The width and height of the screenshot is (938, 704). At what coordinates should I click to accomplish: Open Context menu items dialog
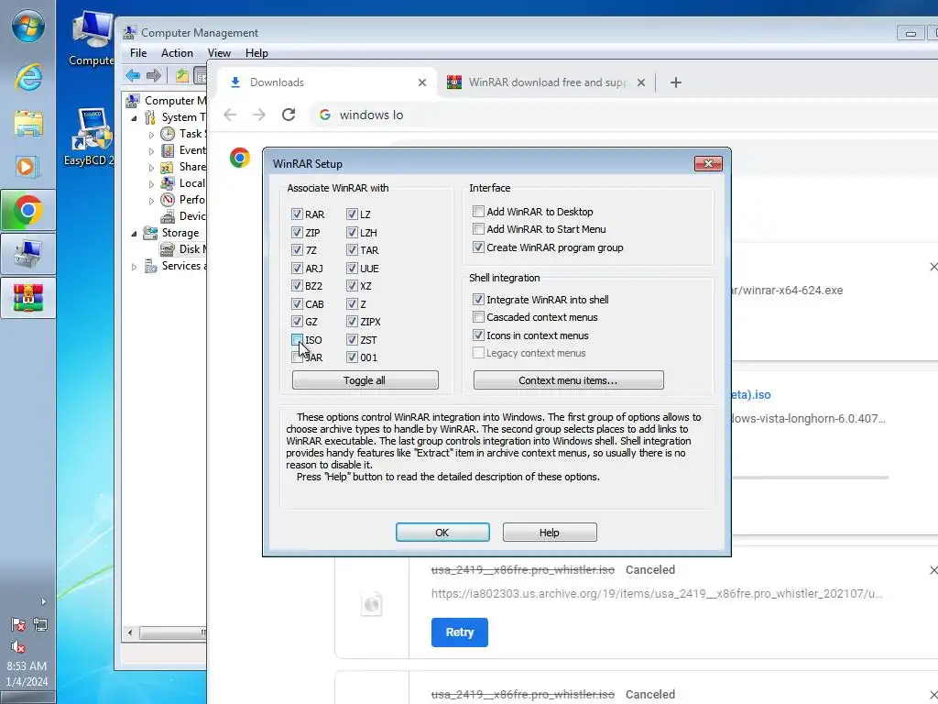pyautogui.click(x=568, y=380)
